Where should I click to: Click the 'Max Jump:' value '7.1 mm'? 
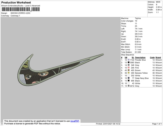pos(138,49)
